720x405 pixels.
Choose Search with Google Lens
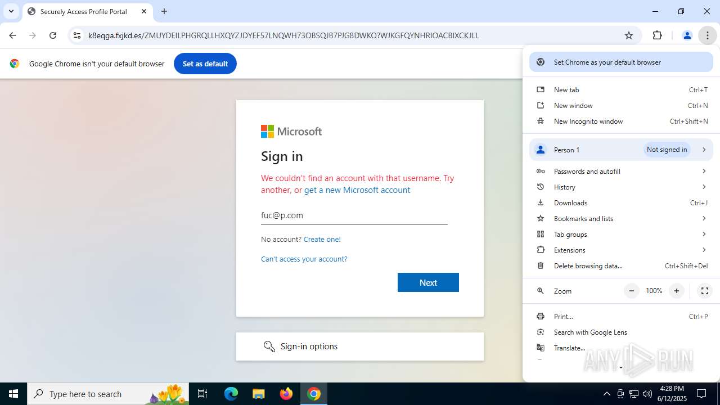pyautogui.click(x=621, y=332)
